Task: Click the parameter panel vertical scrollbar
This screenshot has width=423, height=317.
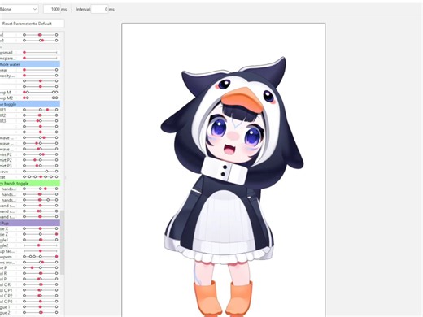Action: (62, 242)
